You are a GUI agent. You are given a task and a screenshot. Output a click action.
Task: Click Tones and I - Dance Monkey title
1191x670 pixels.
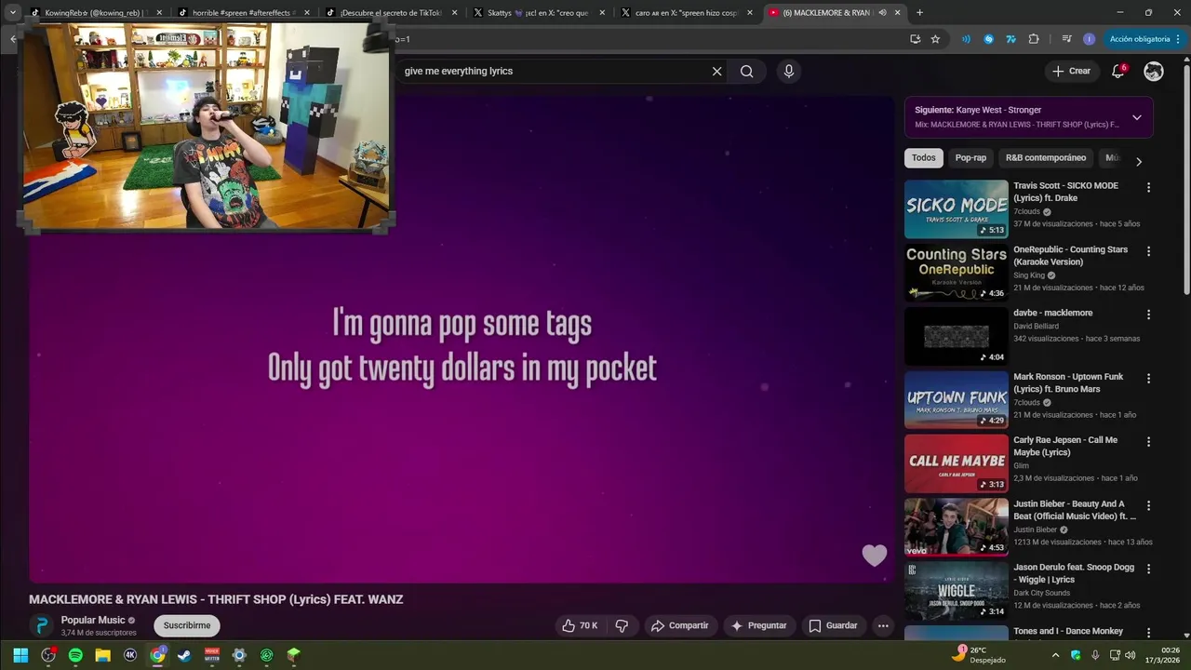point(1068,632)
